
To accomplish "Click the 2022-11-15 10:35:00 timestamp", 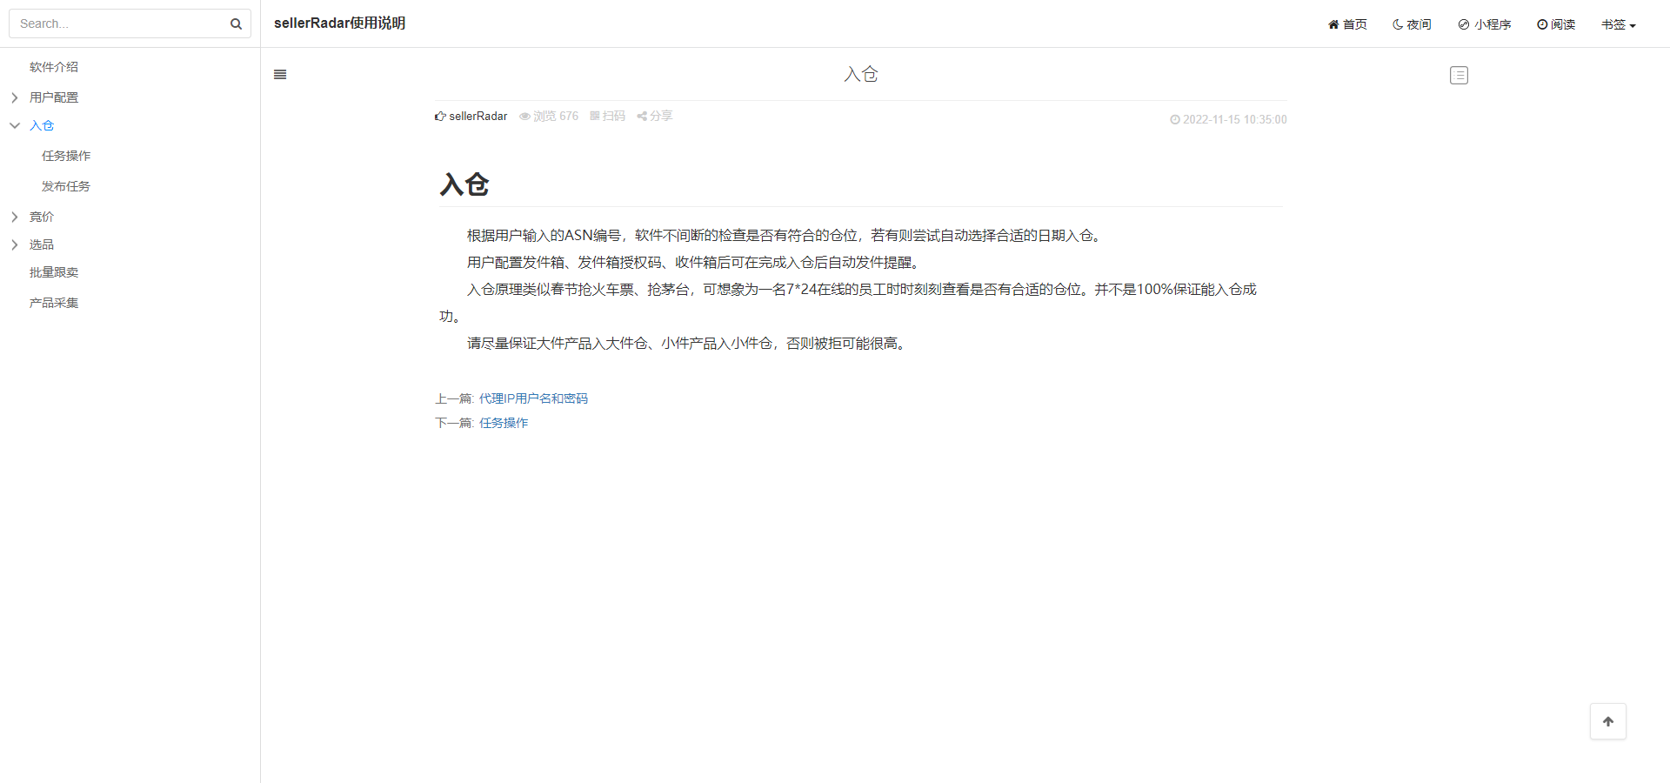I will coord(1228,120).
